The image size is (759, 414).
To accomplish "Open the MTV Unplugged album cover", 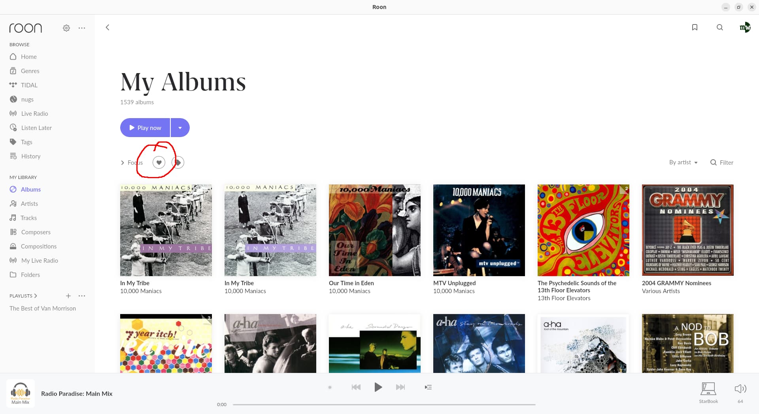I will pos(479,230).
